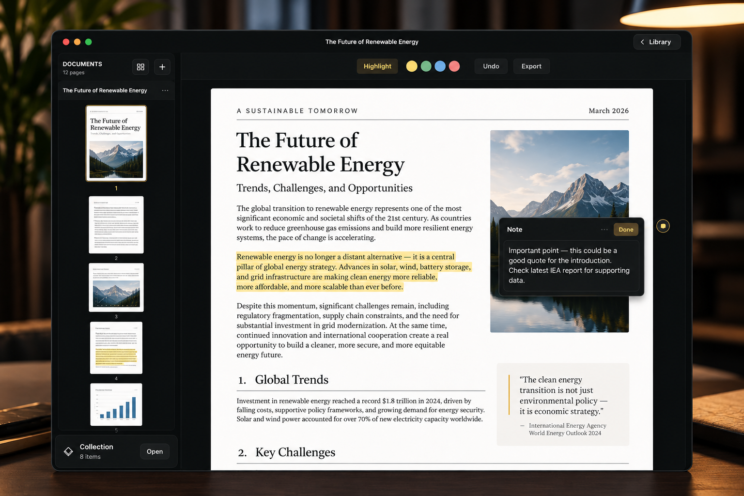Click the IEA pull quote box

pyautogui.click(x=563, y=404)
